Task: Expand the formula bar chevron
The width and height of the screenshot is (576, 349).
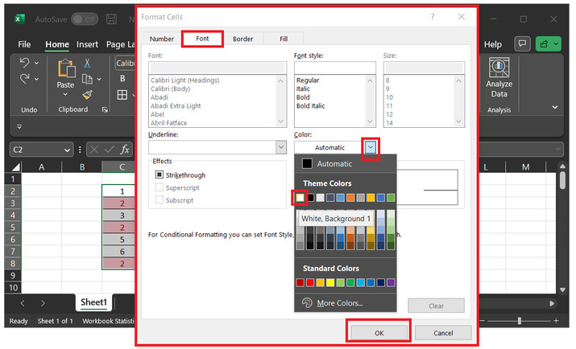Action: pos(558,150)
